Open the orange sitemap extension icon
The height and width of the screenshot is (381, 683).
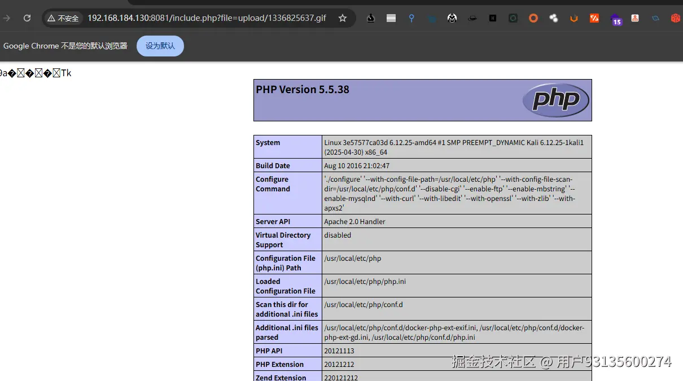(x=635, y=18)
